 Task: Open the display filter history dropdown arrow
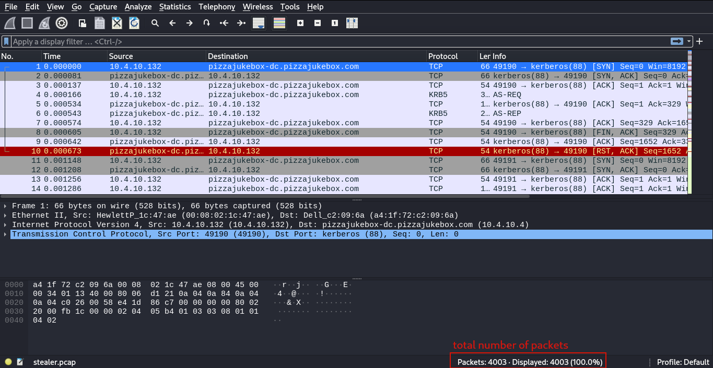(x=689, y=41)
